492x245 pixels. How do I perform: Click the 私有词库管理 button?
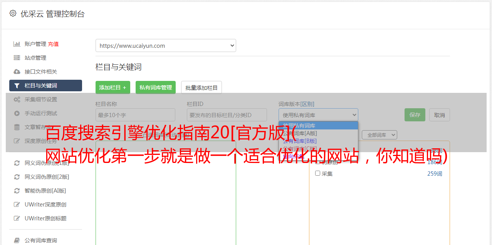[156, 87]
